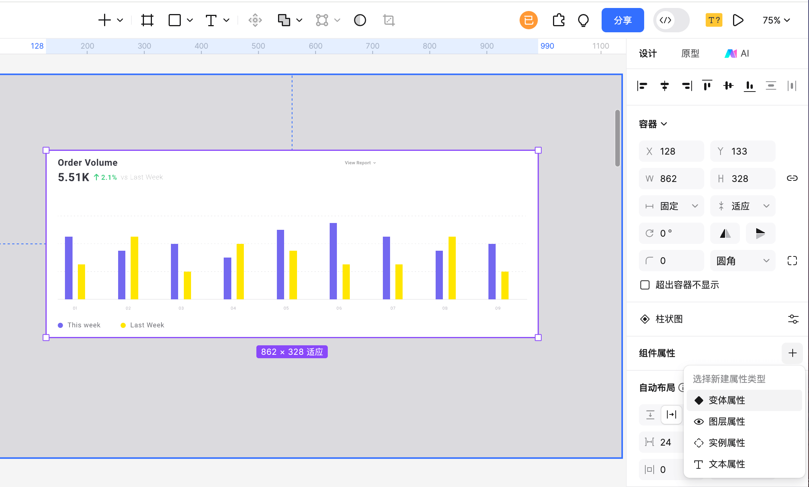Open the 圆角 corner type dropdown
809x487 pixels.
(x=743, y=261)
